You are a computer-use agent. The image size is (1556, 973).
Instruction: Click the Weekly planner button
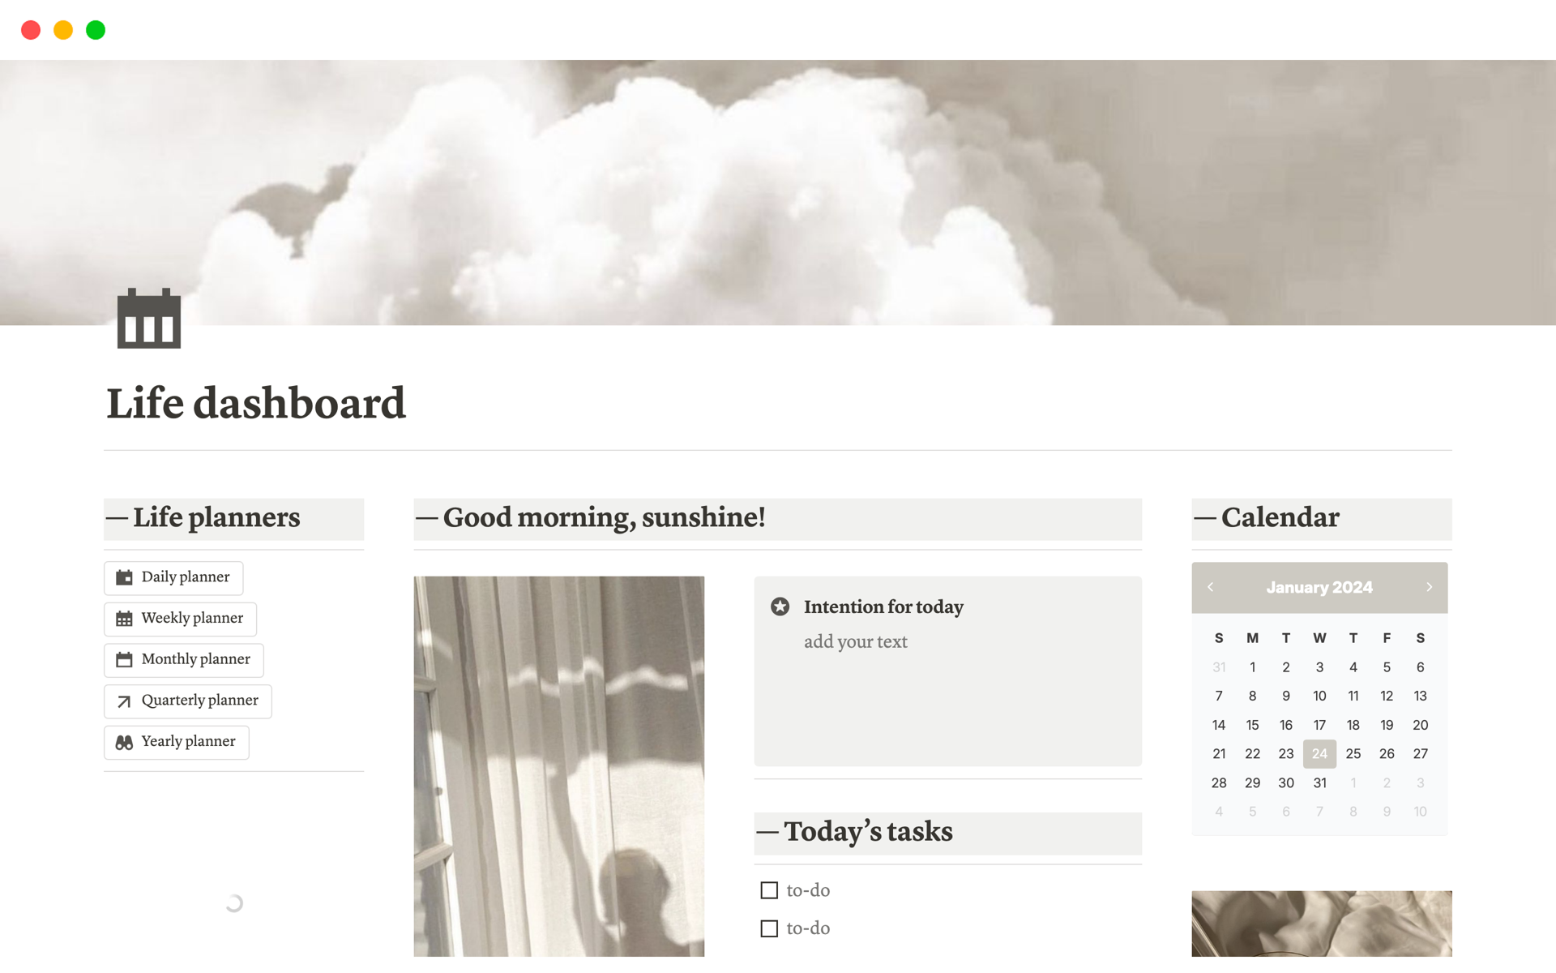[x=179, y=618]
